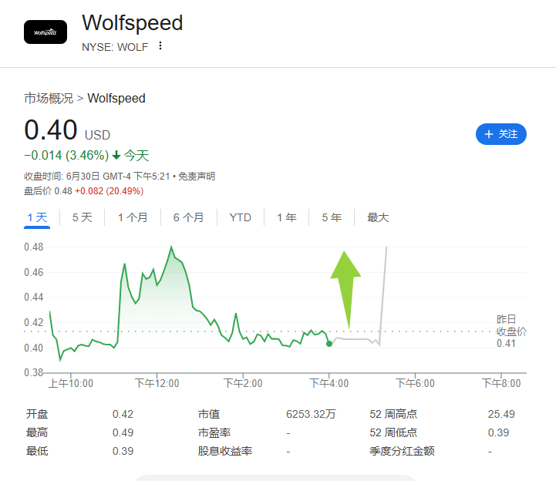The image size is (556, 481).
Task: Click the green closing-price dot on the chart
Action: click(x=329, y=344)
